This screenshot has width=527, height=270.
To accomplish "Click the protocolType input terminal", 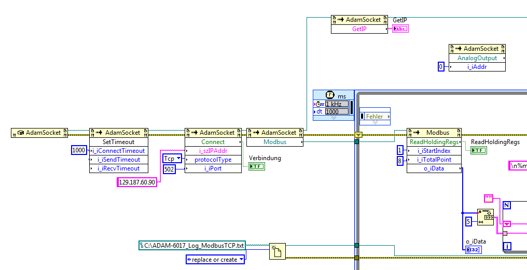I will coord(213,160).
